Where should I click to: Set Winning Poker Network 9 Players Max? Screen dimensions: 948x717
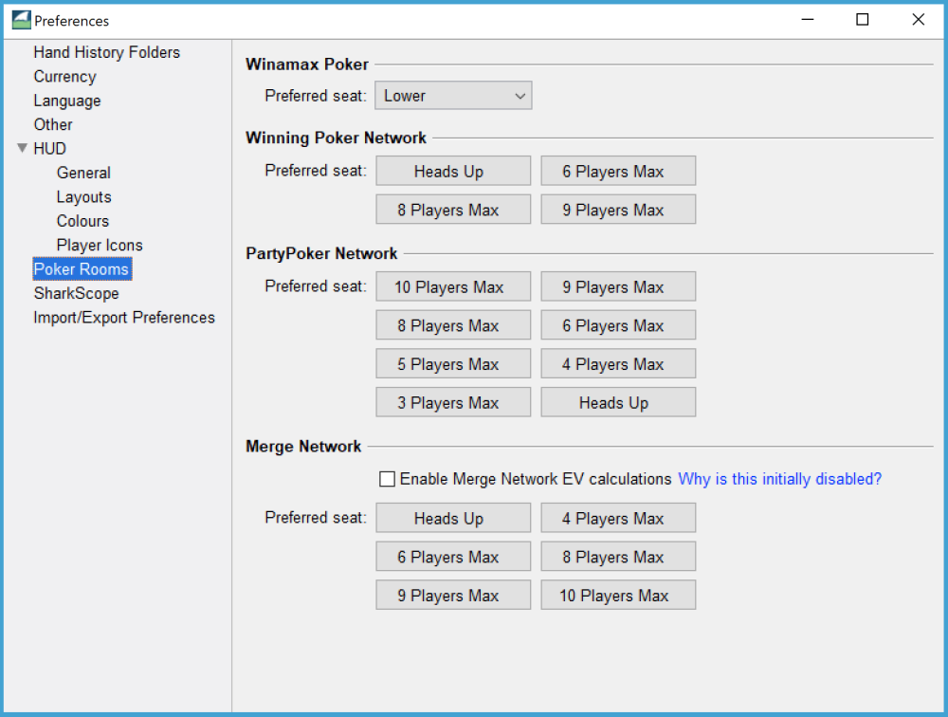(618, 210)
